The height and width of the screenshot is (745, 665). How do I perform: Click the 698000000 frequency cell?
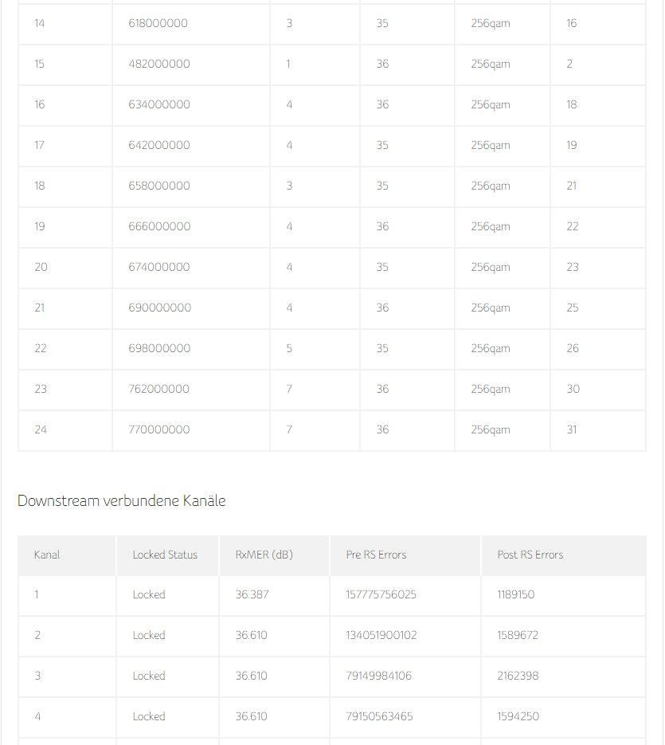tap(159, 348)
